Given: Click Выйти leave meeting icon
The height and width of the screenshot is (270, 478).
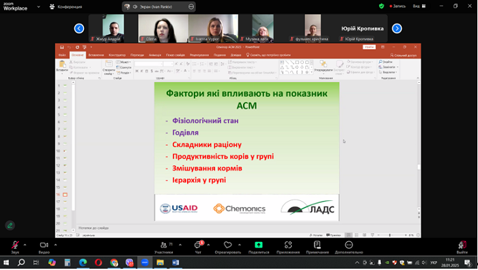Looking at the screenshot, I should [x=462, y=245].
